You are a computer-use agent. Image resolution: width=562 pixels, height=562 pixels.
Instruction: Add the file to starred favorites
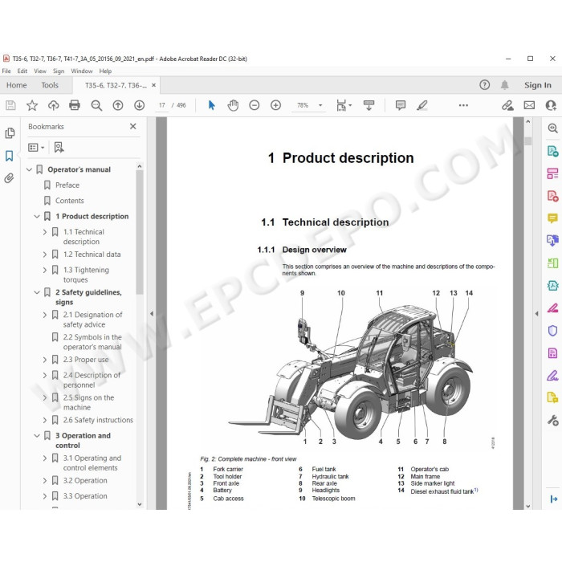(32, 105)
